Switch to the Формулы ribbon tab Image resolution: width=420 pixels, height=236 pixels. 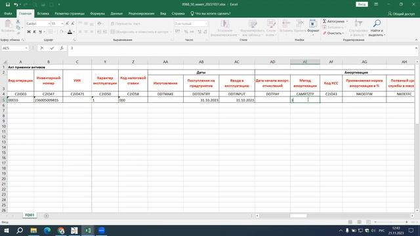[x=98, y=13]
